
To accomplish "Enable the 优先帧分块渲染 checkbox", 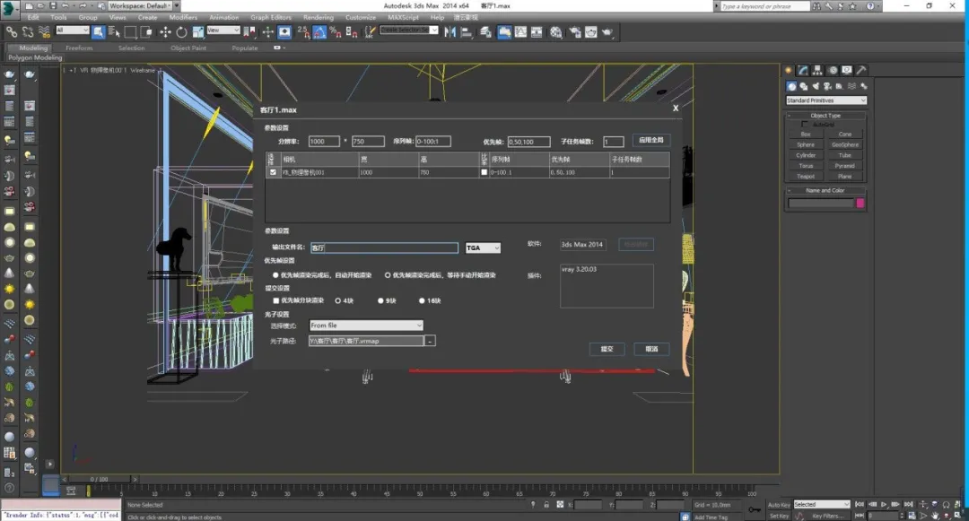I will (276, 300).
